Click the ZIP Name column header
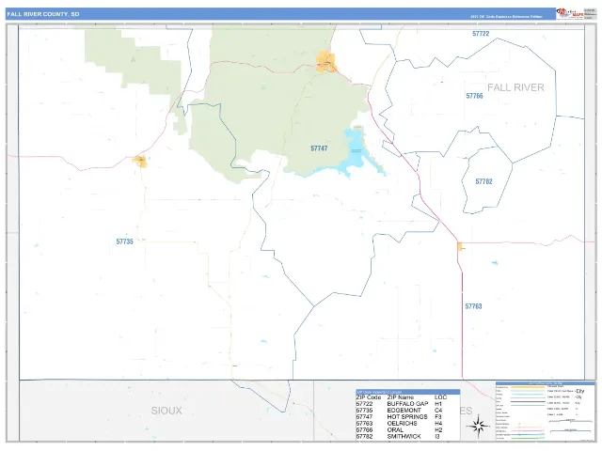Screen dimensions: 602x451 tap(401, 397)
